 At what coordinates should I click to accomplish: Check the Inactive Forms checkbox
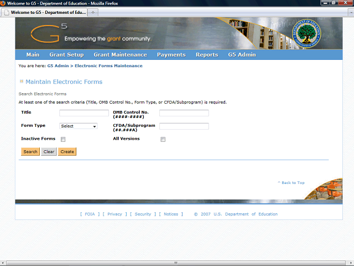[x=63, y=139]
